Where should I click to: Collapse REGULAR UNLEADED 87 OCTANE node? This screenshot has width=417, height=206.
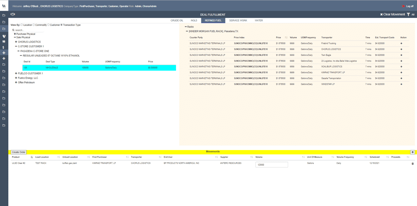coord(21,56)
